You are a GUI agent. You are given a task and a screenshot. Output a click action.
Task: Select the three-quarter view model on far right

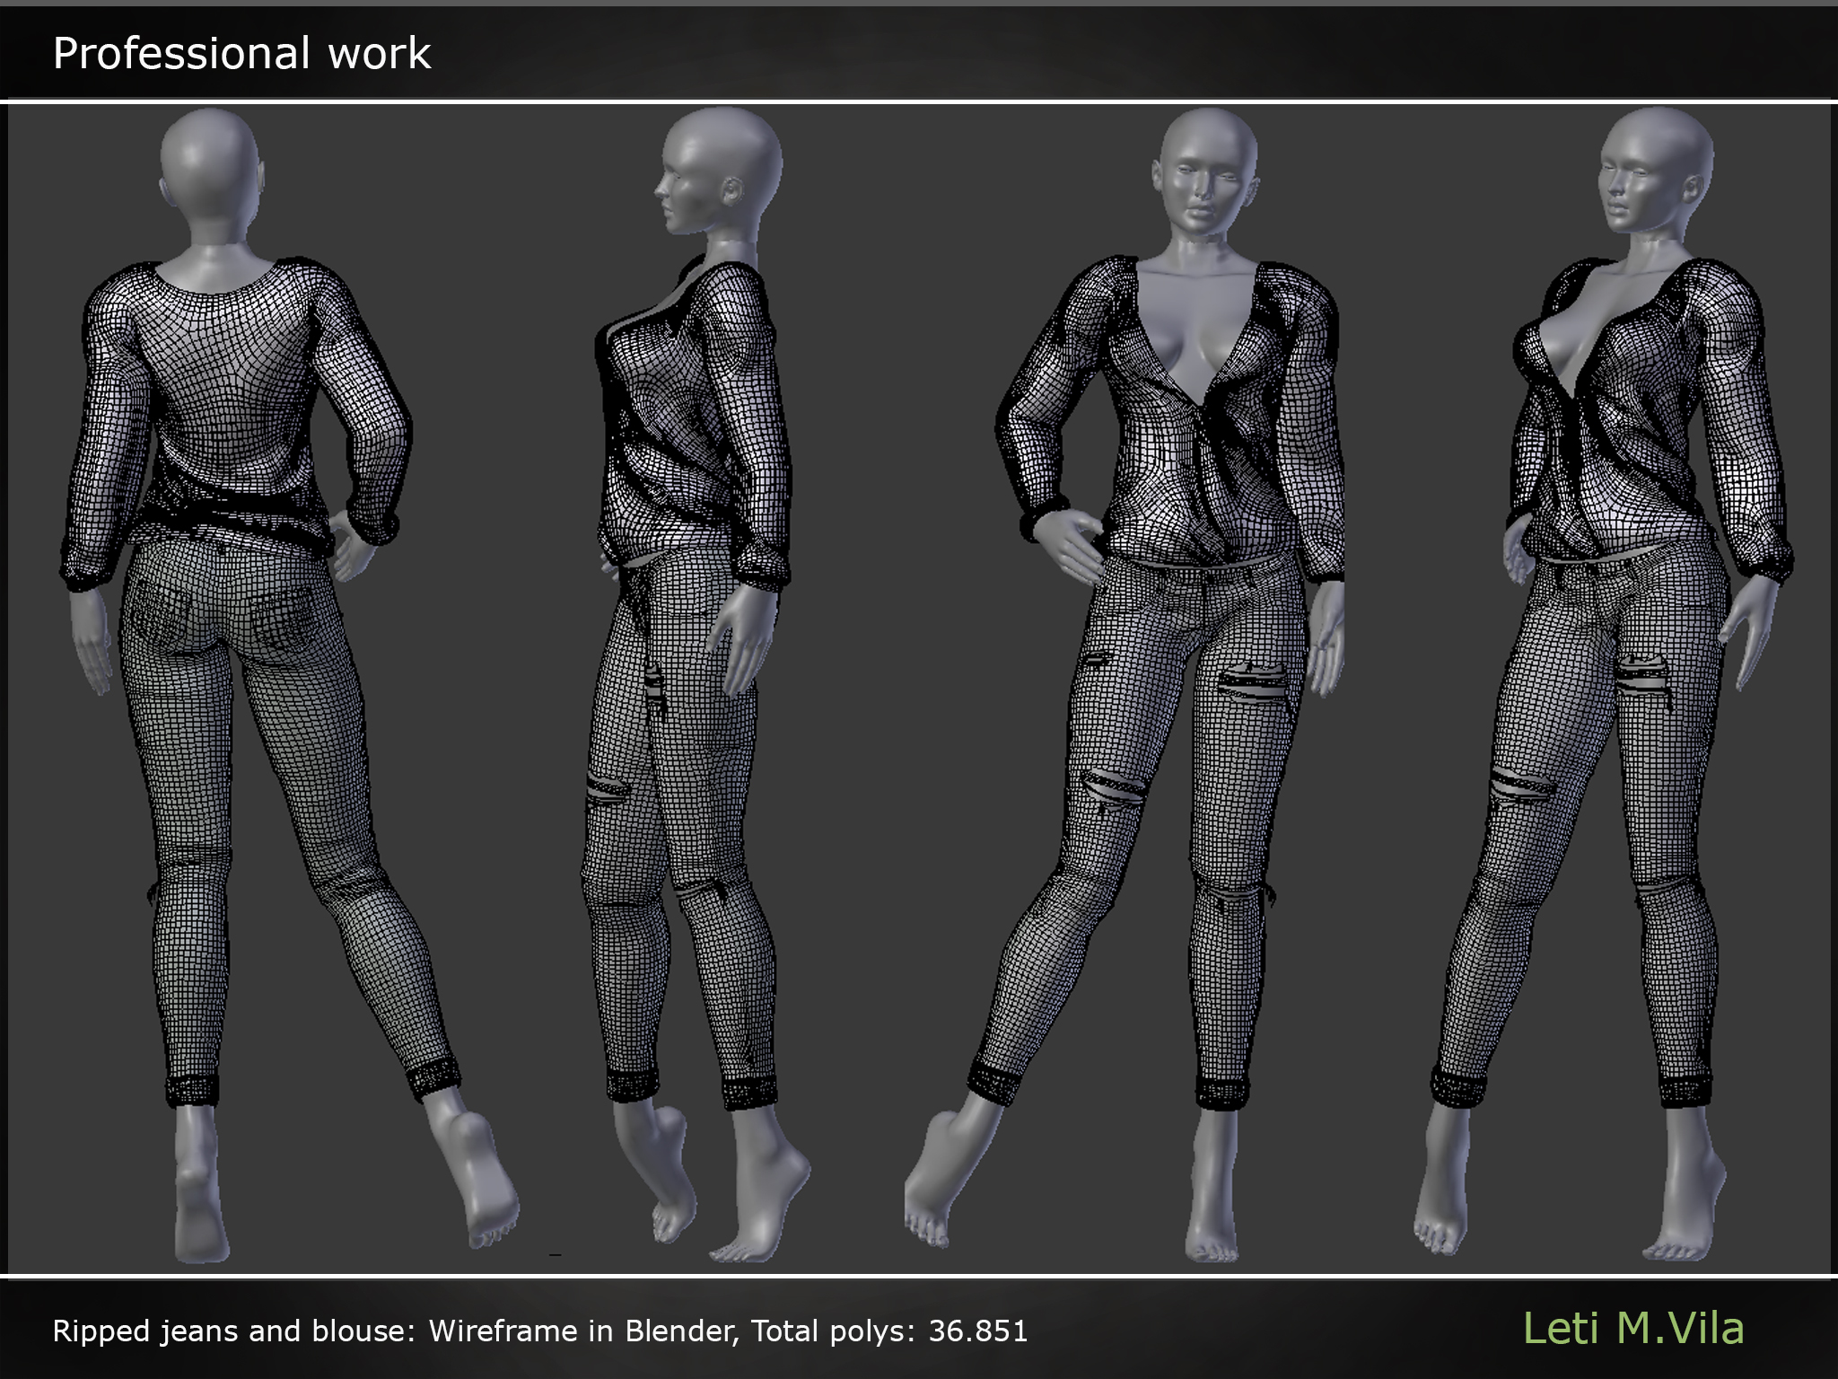pyautogui.click(x=1604, y=686)
